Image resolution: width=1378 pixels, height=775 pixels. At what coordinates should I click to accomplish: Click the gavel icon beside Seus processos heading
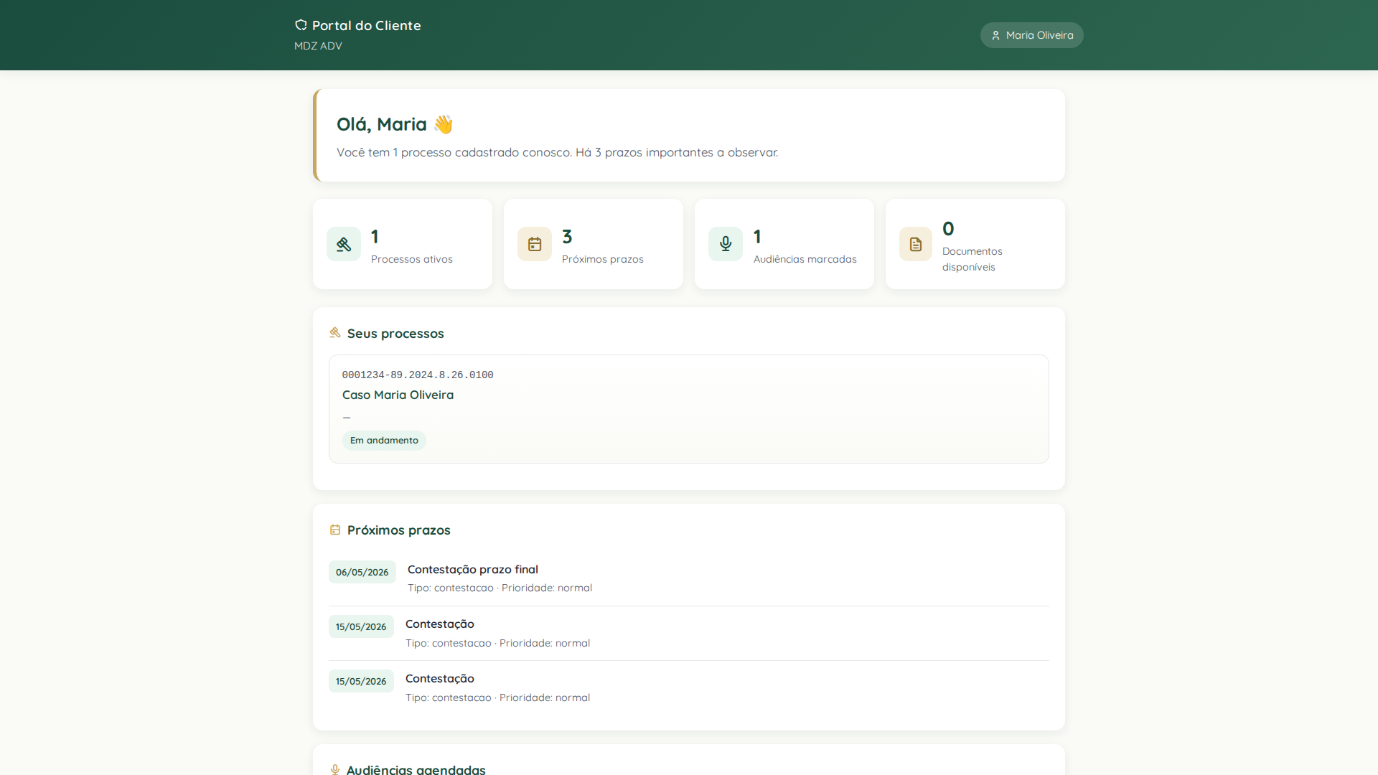pyautogui.click(x=335, y=332)
